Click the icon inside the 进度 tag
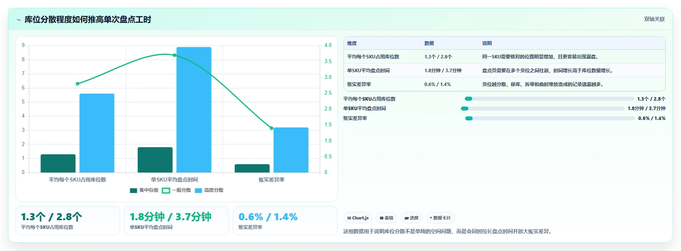Viewport: 681px width, 251px height. pos(406,218)
